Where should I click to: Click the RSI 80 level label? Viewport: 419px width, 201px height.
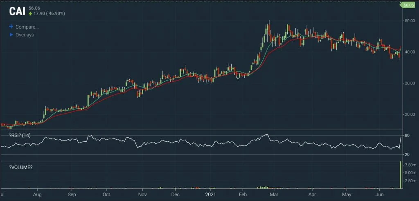(x=407, y=136)
